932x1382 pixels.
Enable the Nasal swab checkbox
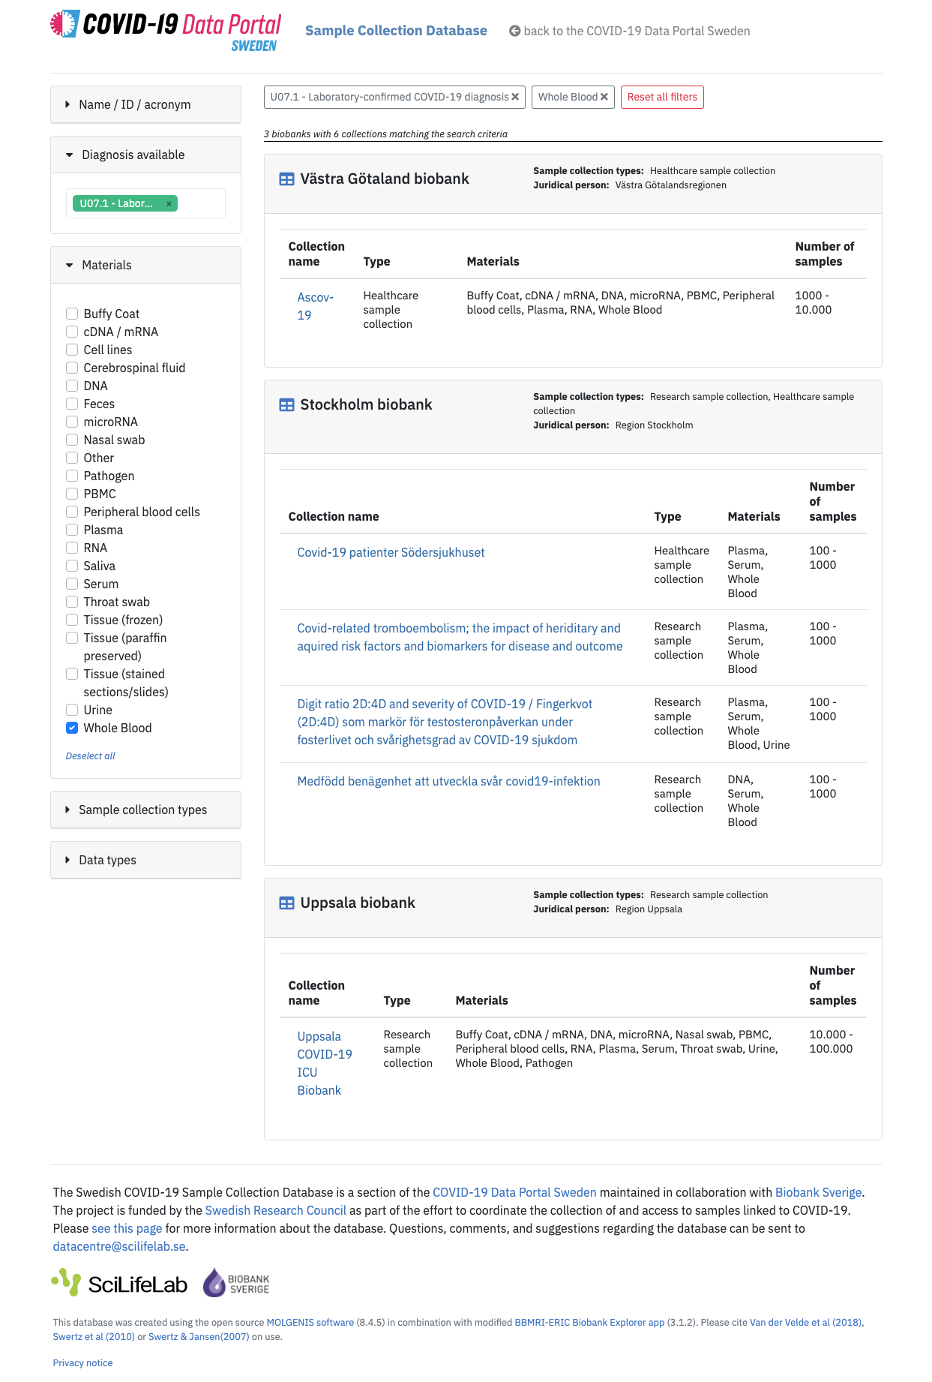(72, 440)
